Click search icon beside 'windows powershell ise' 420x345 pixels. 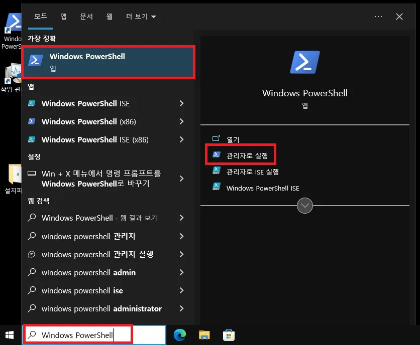coord(32,290)
